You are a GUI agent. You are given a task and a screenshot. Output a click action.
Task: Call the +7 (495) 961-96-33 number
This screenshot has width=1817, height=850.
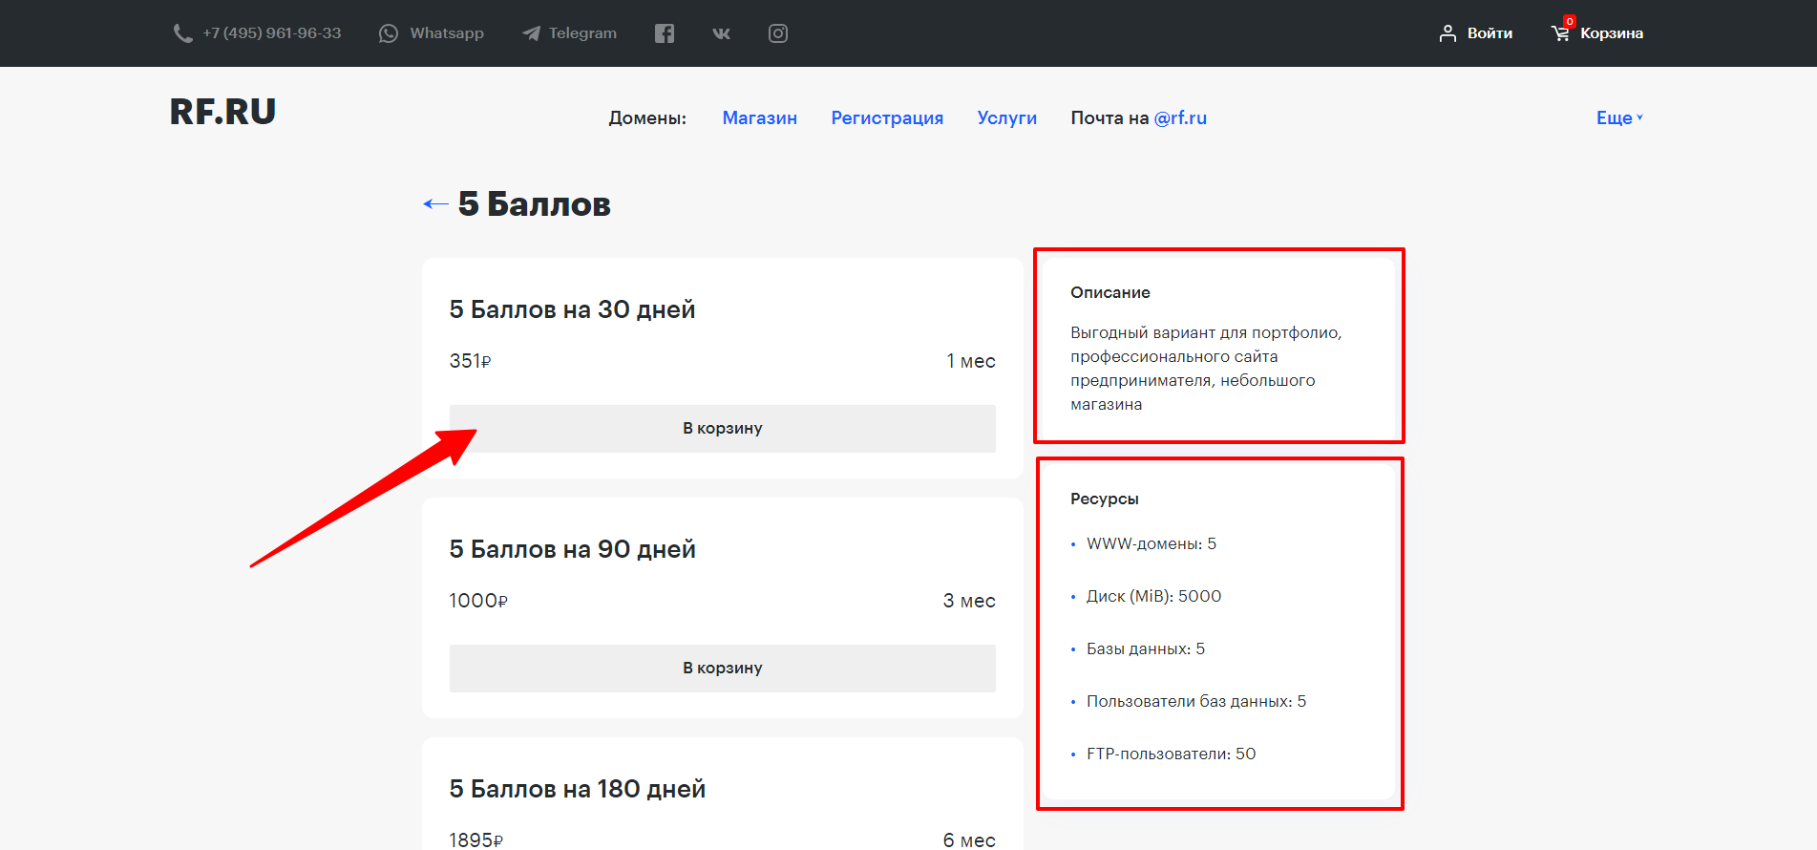coord(271,33)
